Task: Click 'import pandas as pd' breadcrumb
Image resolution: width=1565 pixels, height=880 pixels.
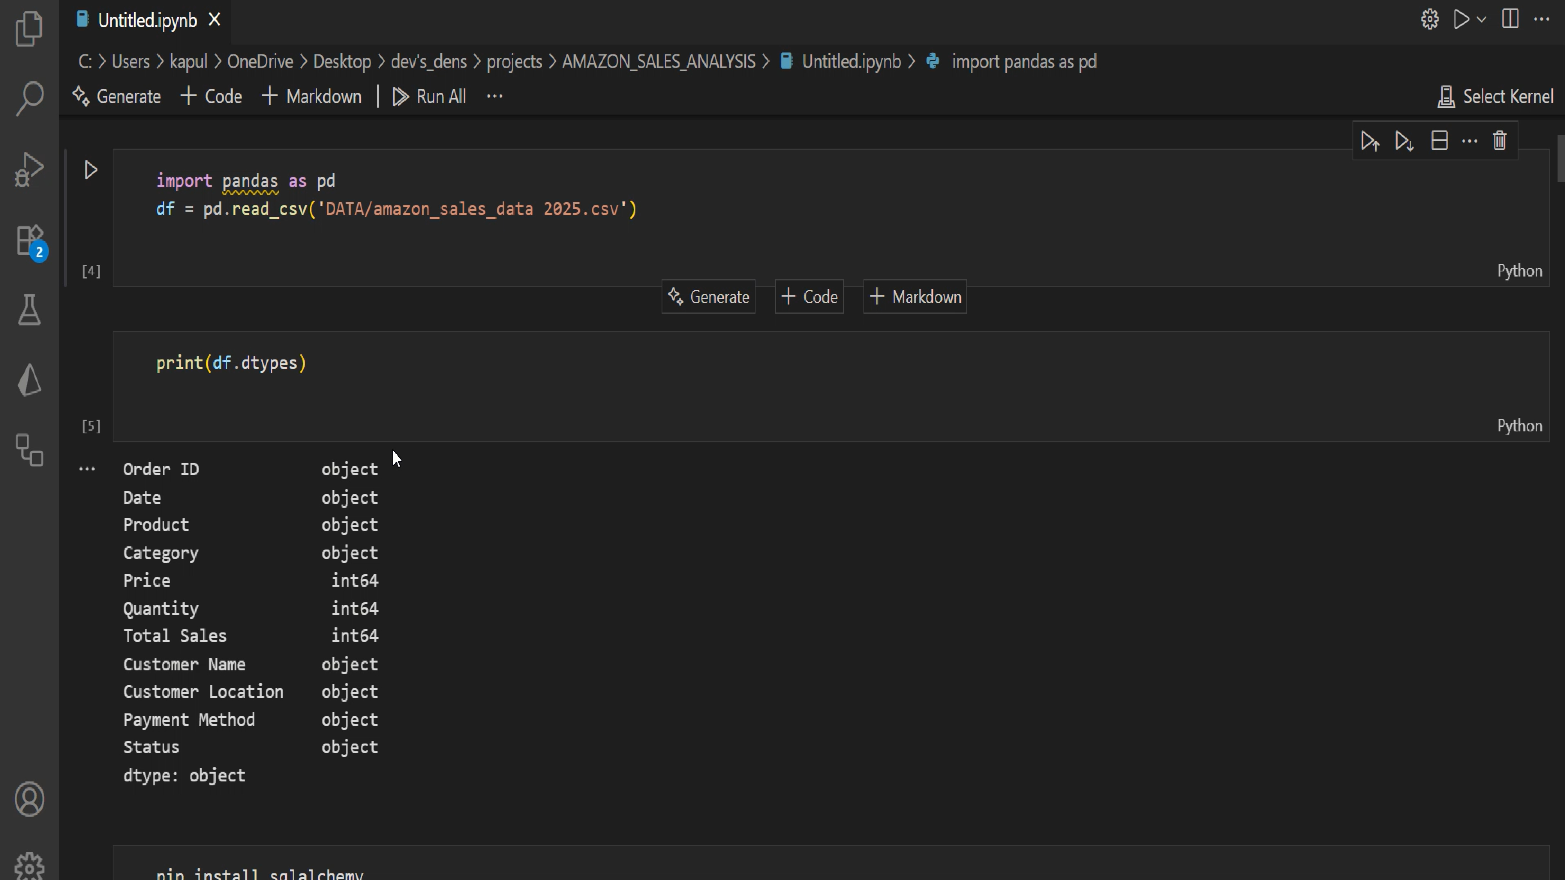Action: pos(1012,61)
